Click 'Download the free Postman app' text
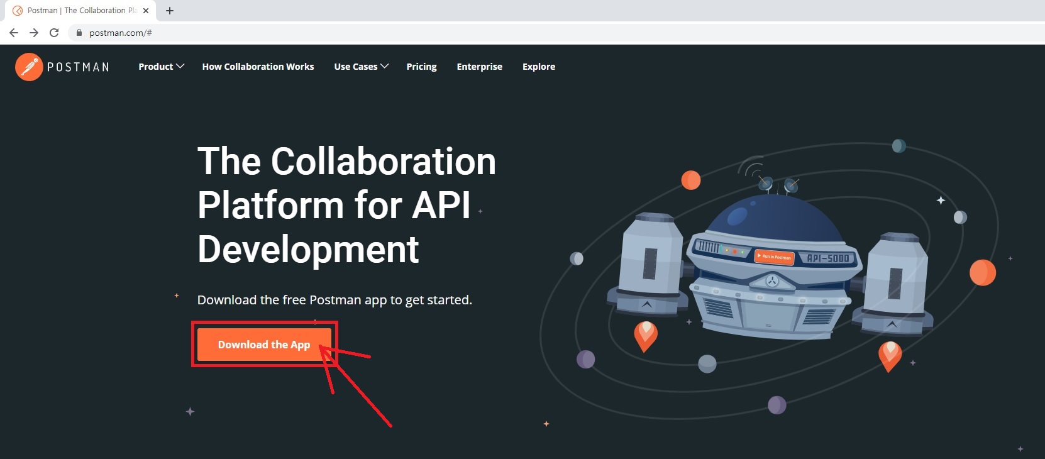 click(x=335, y=300)
